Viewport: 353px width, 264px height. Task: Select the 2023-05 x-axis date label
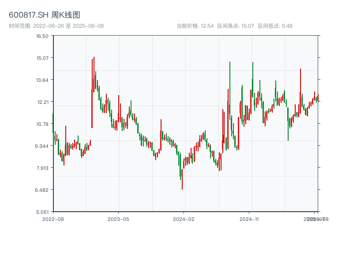click(x=118, y=219)
